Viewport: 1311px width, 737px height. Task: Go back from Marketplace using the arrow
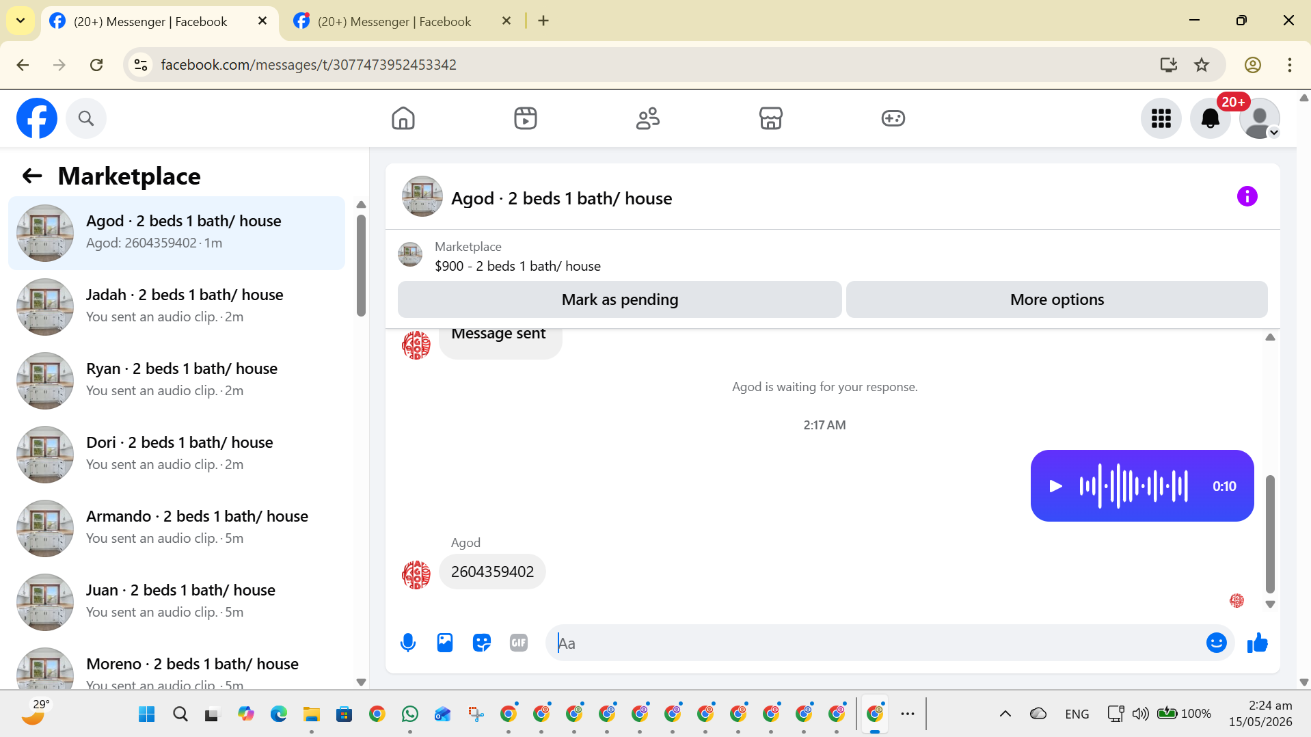pyautogui.click(x=32, y=176)
